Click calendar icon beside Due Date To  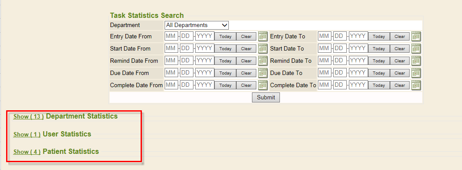[416, 73]
